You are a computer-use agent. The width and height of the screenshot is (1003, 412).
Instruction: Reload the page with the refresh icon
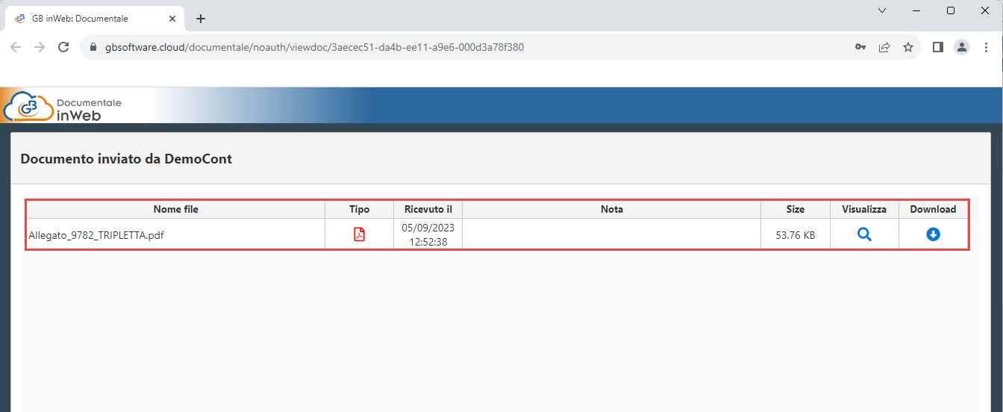tap(63, 47)
